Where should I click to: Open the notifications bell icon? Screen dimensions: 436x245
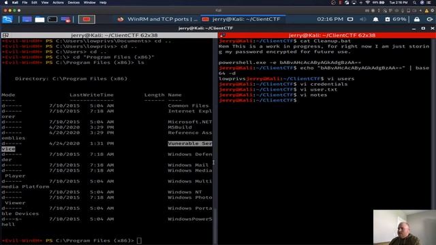tap(375, 19)
